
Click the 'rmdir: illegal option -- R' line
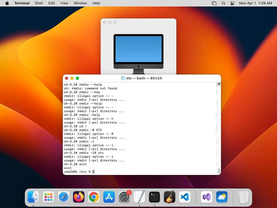pyautogui.click(x=89, y=134)
